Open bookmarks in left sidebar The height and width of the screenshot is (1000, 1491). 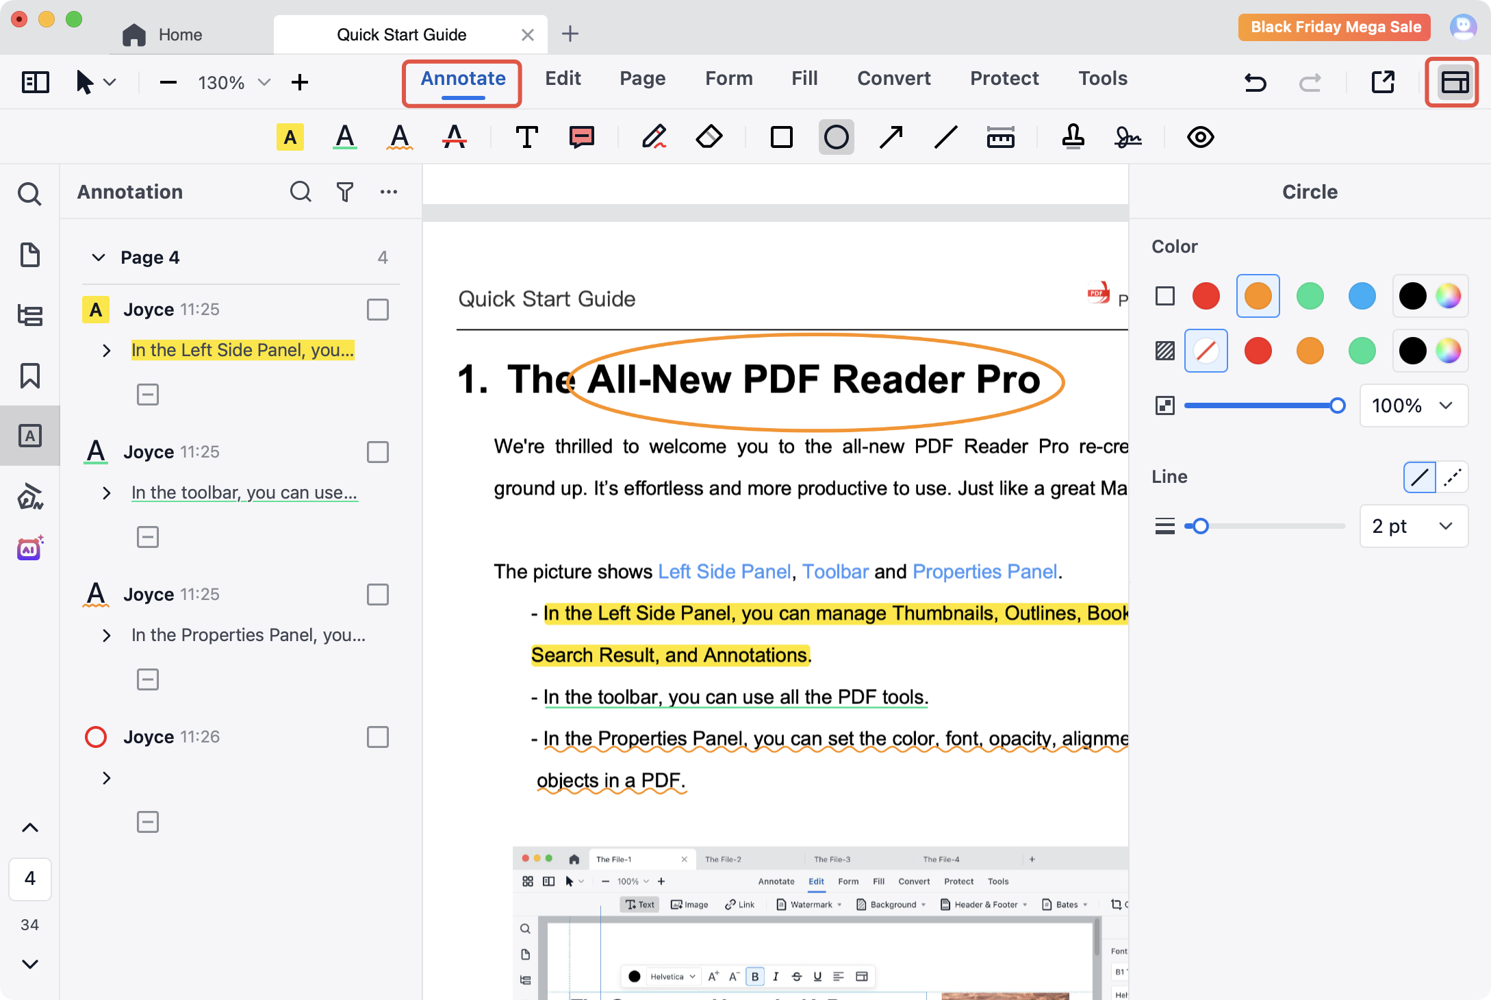(x=30, y=376)
